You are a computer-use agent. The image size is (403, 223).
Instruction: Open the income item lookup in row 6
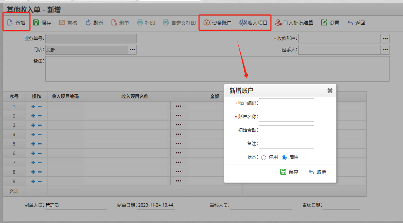click(178, 153)
